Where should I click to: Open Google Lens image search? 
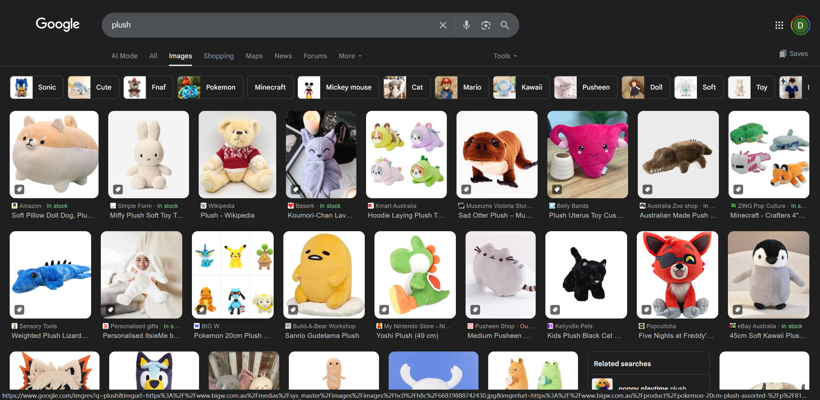click(486, 25)
